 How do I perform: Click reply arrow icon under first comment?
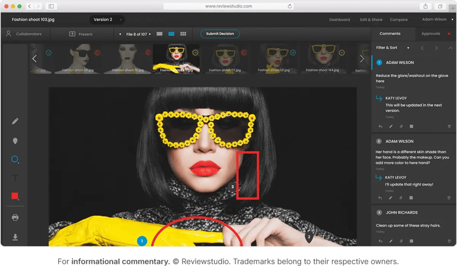tap(380, 126)
